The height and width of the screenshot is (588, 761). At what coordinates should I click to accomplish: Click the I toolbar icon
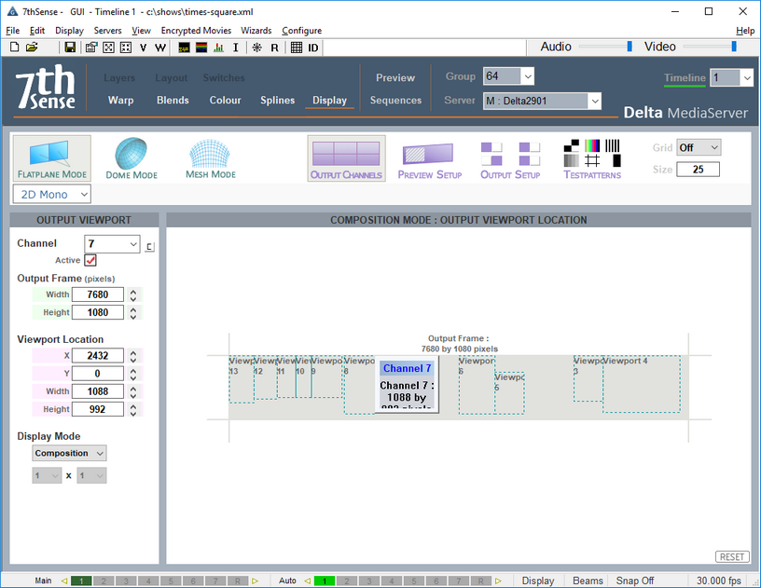click(x=236, y=48)
